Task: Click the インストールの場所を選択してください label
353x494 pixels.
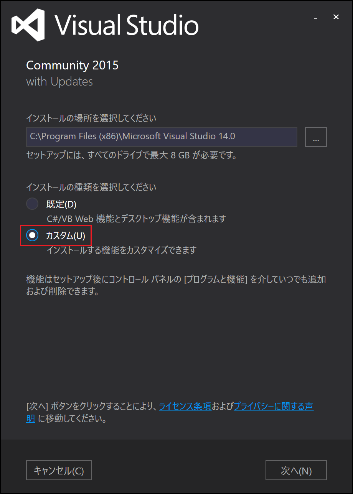Action: [x=91, y=117]
